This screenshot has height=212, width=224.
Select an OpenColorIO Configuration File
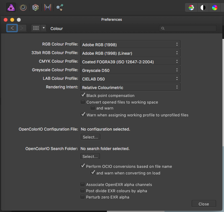(90, 137)
